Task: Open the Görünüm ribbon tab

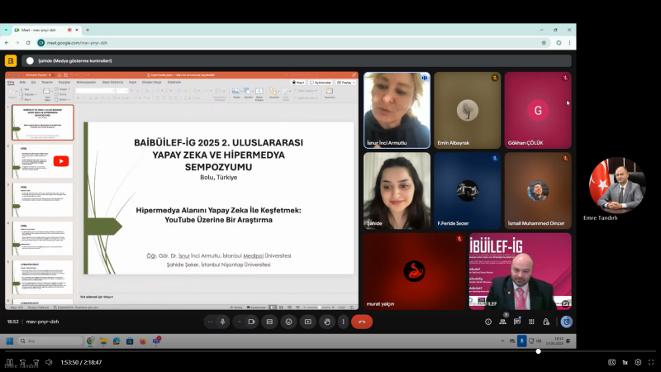Action: [174, 82]
